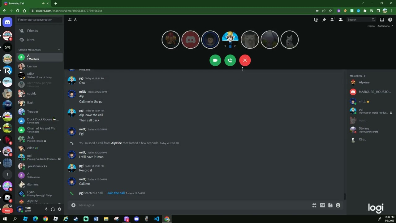Mute microphone in user panel
The image size is (396, 223).
point(46,209)
